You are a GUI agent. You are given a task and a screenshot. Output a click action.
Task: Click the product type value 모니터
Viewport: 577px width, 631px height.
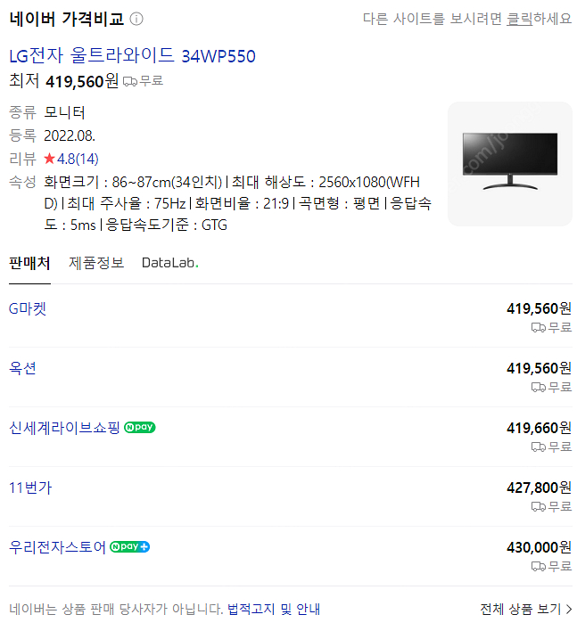tap(64, 112)
